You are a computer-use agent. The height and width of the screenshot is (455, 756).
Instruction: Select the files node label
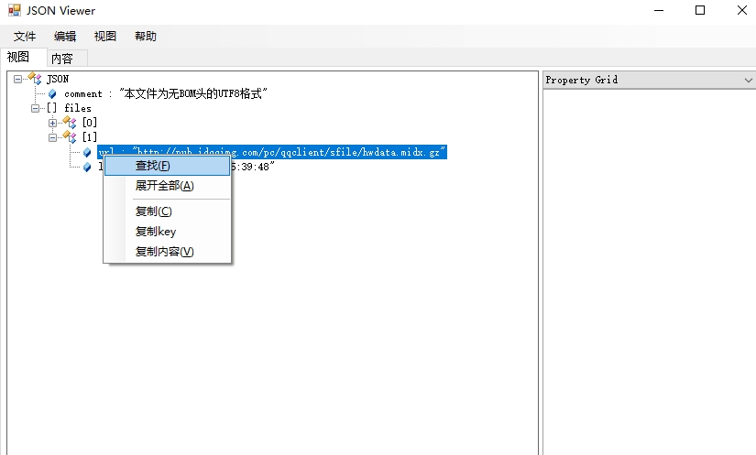coord(78,108)
